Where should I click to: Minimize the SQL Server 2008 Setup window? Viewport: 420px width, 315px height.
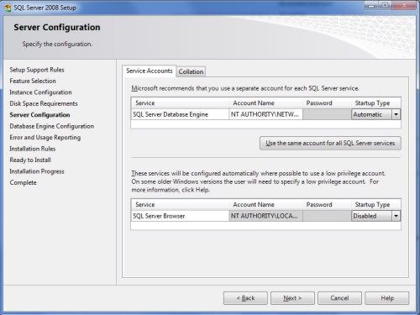(x=372, y=6)
